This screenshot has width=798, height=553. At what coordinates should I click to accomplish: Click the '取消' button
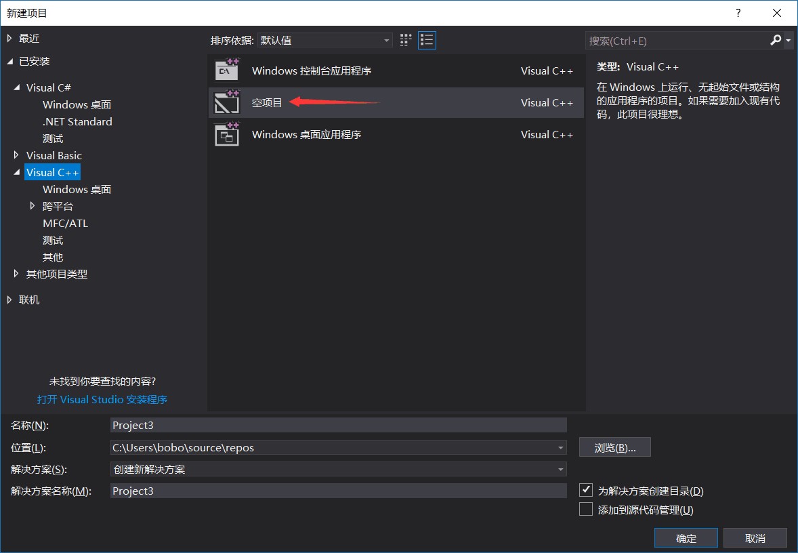755,537
